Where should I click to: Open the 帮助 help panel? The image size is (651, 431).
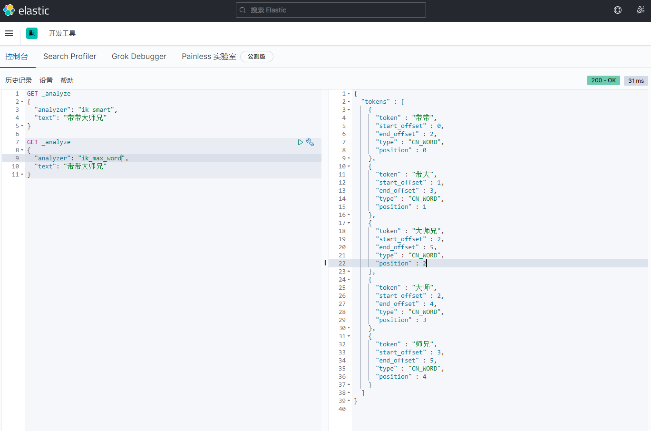click(x=67, y=80)
